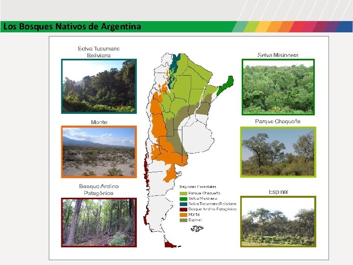Click the Bosque Andino Patagónico photo

(99, 223)
